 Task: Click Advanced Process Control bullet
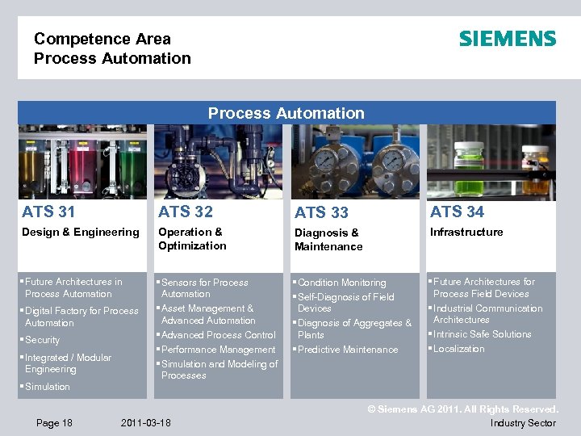218,335
